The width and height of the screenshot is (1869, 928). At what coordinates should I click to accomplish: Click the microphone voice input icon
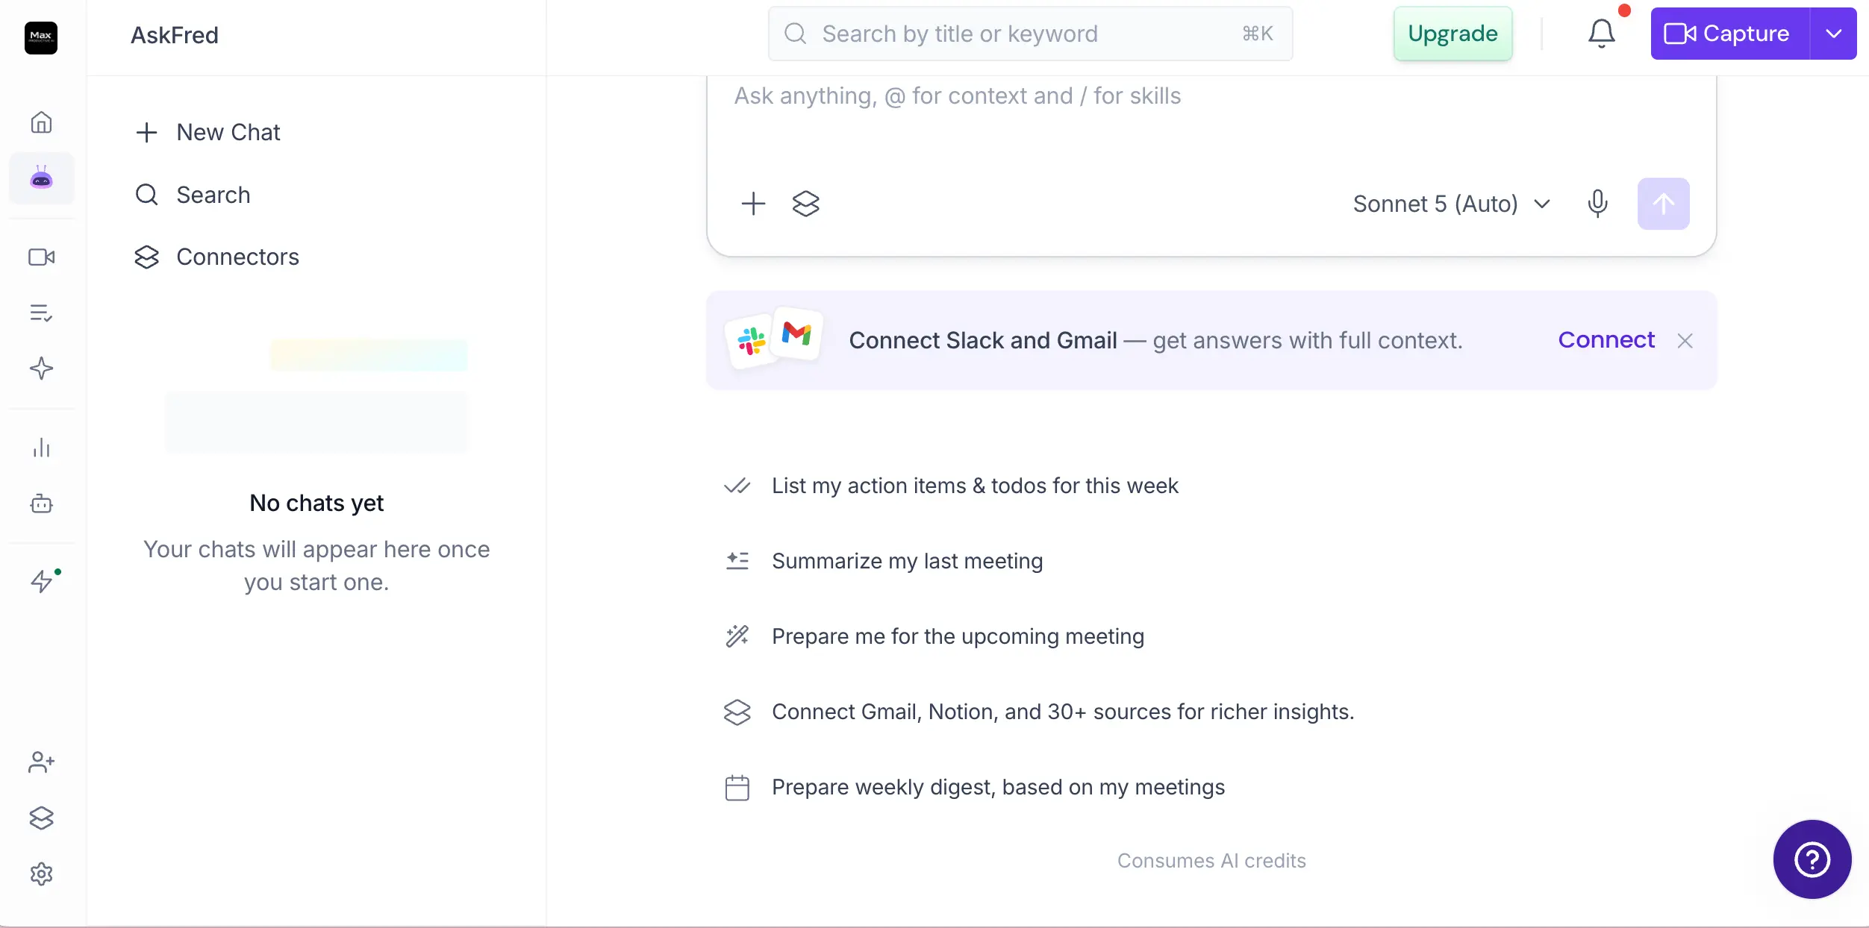pos(1597,204)
